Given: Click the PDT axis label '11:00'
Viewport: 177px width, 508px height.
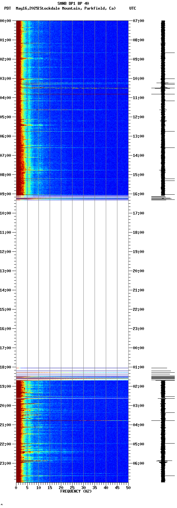Looking at the screenshot, I should coord(6,233).
